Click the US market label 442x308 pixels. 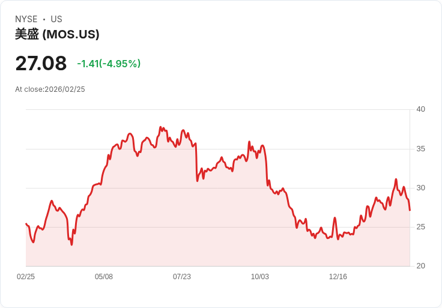[x=56, y=19]
